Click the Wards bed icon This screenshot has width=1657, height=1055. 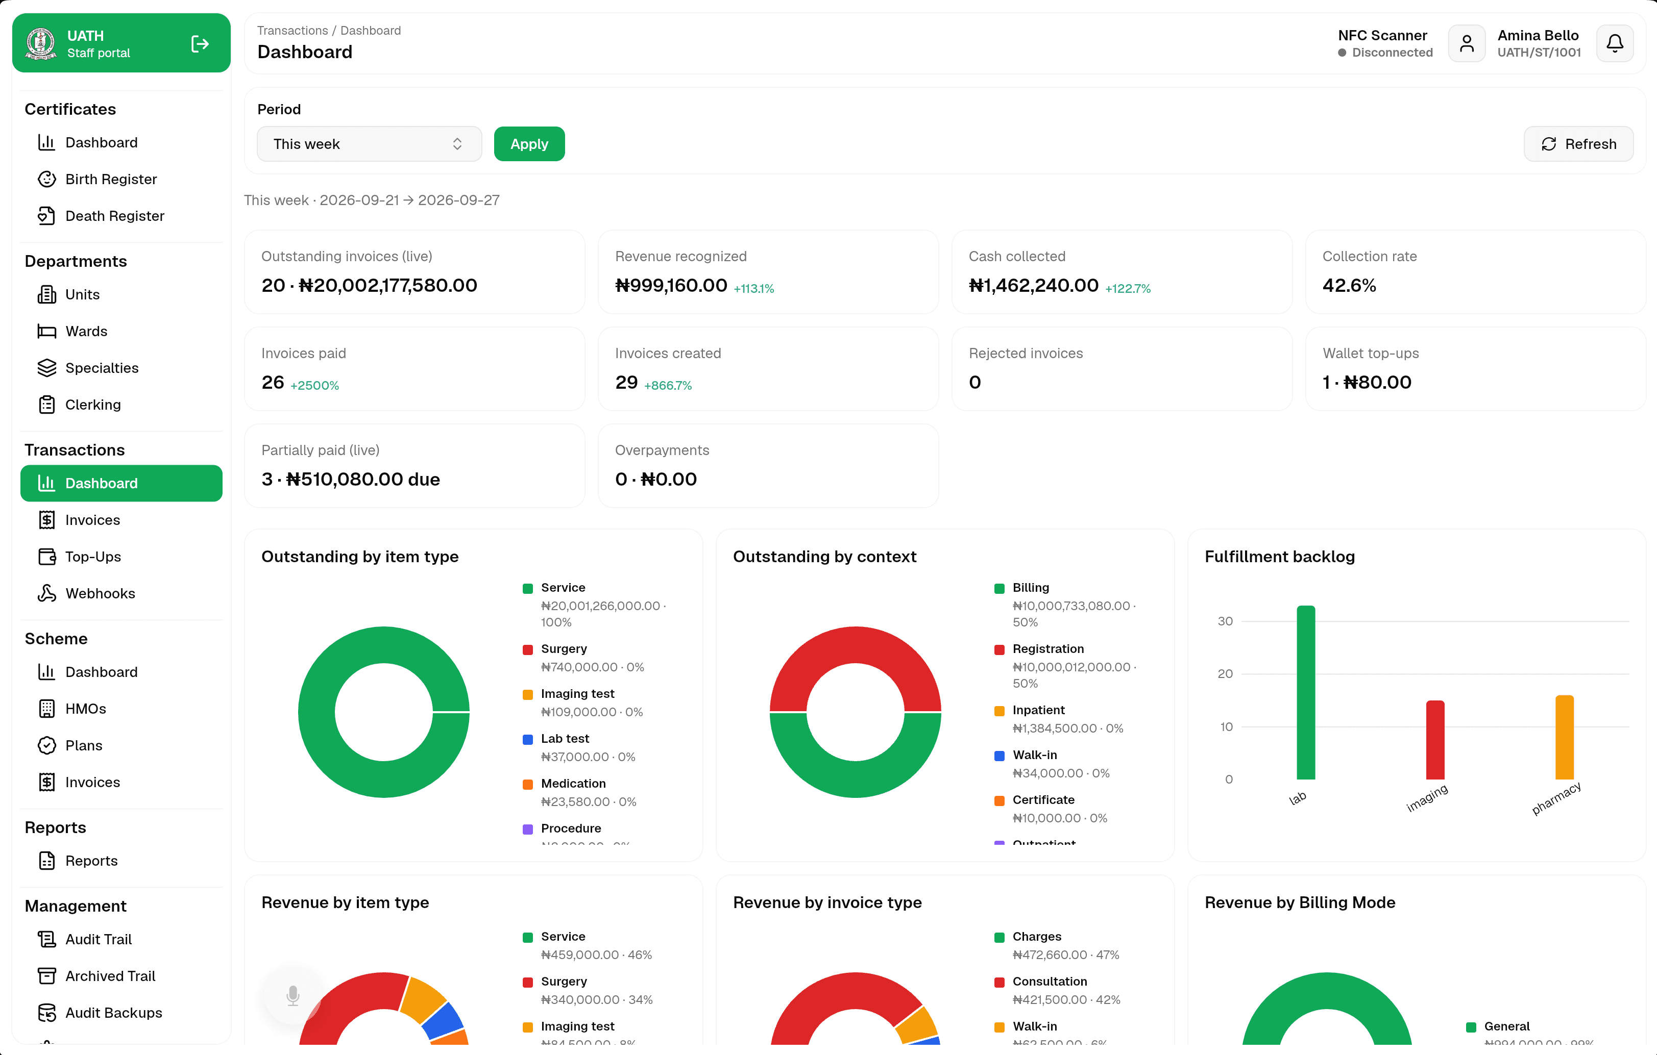[x=47, y=331]
